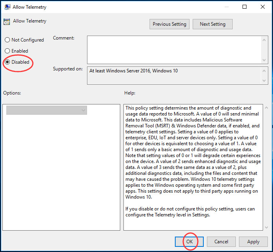Viewport: 273px width, 252px height.
Task: Click the 'At least Windows Server 2016, Windows 10' text
Action: (x=134, y=71)
